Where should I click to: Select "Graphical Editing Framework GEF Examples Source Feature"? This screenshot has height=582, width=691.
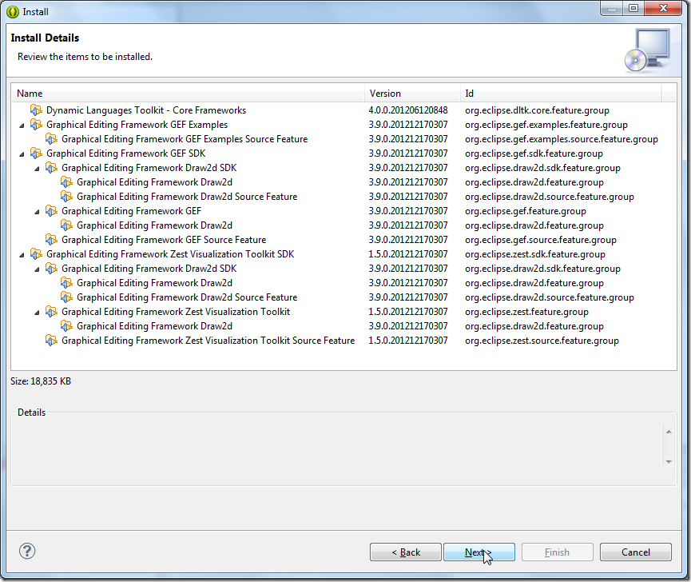(x=185, y=139)
